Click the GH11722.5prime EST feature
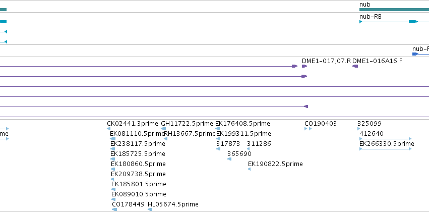The width and height of the screenshot is (429, 212). click(163, 129)
